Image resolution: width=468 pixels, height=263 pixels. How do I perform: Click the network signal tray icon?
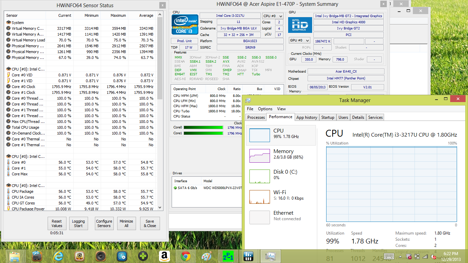click(425, 256)
